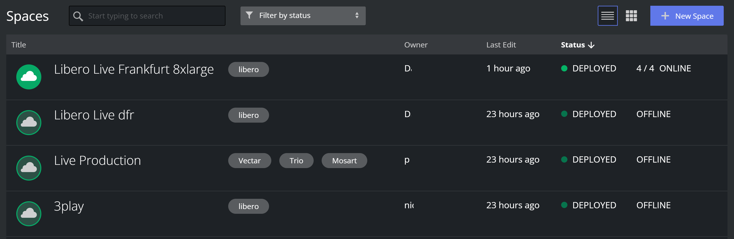Click the cloud icon for Libero Live Frankfurt 8xlarge

[x=29, y=77]
